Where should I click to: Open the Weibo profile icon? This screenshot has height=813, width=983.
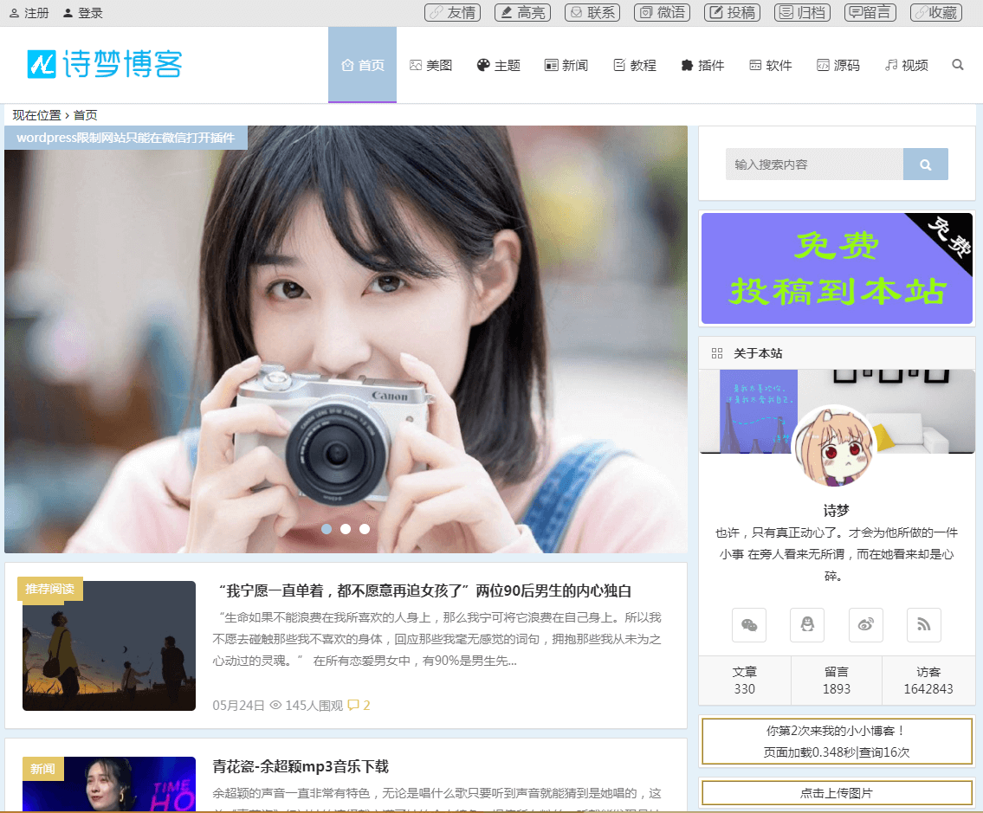865,625
